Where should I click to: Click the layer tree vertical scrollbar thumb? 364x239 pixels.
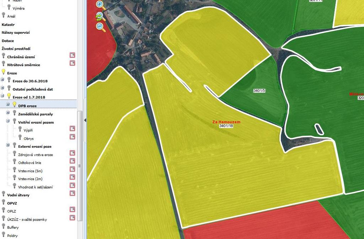80,166
